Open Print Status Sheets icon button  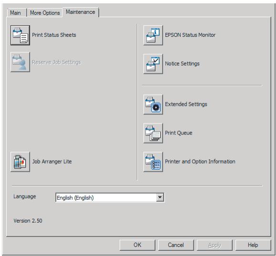pyautogui.click(x=20, y=35)
